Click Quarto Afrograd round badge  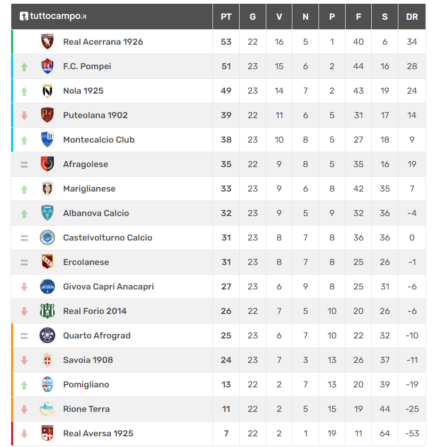(47, 336)
